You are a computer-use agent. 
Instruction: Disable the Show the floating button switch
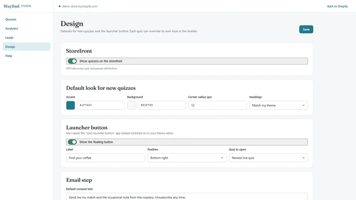(72, 142)
